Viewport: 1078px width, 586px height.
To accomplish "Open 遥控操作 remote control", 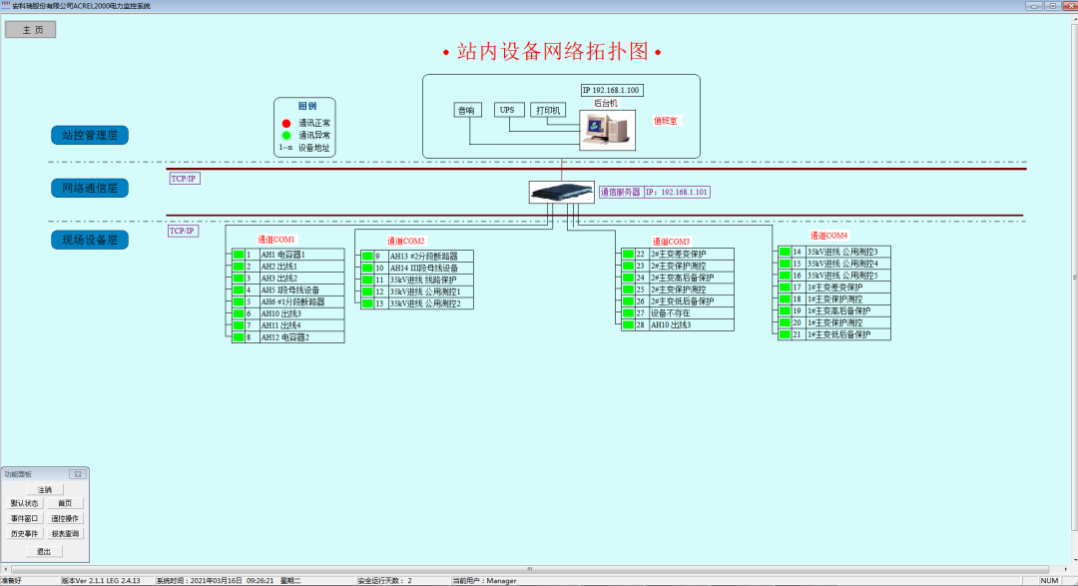I will [x=66, y=519].
